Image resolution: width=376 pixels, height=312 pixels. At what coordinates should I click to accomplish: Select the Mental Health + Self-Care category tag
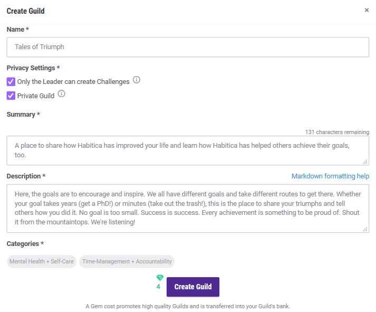click(42, 261)
